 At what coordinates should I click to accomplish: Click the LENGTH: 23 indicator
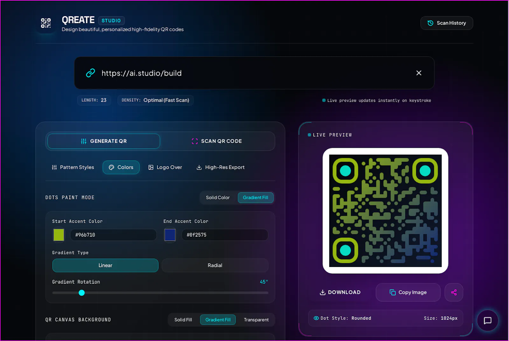[94, 100]
